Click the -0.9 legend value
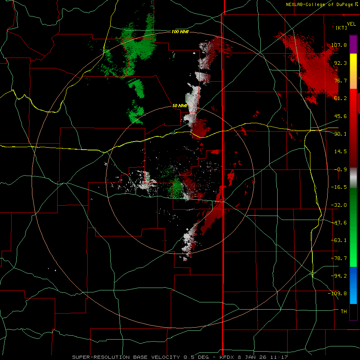The height and width of the screenshot is (360, 360). [x=340, y=170]
